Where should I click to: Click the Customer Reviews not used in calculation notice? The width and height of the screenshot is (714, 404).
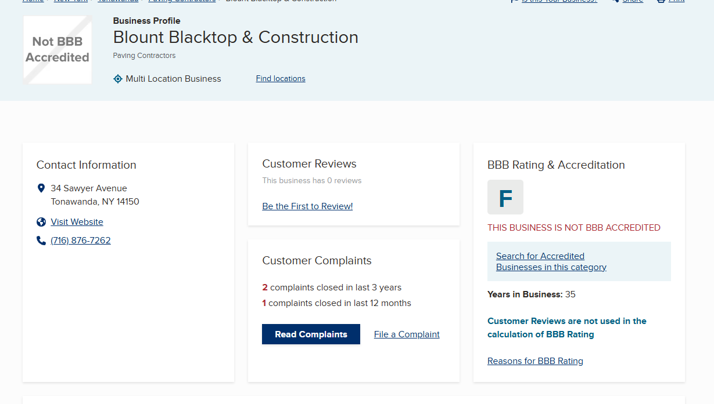[566, 327]
